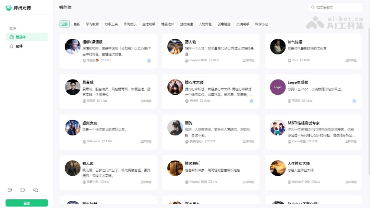Open the MBTI性格测试专家 avatar thumbnail
The image size is (370, 208).
pyautogui.click(x=278, y=128)
